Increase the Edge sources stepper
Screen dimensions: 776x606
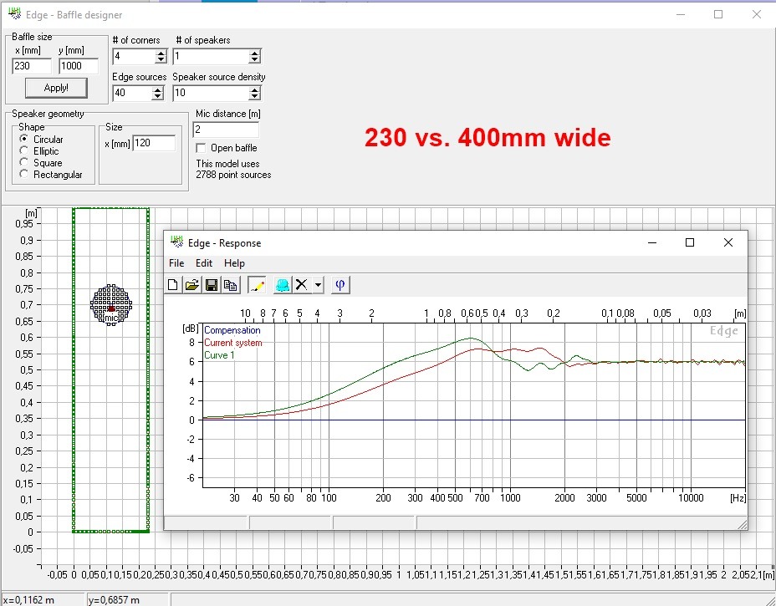point(157,89)
